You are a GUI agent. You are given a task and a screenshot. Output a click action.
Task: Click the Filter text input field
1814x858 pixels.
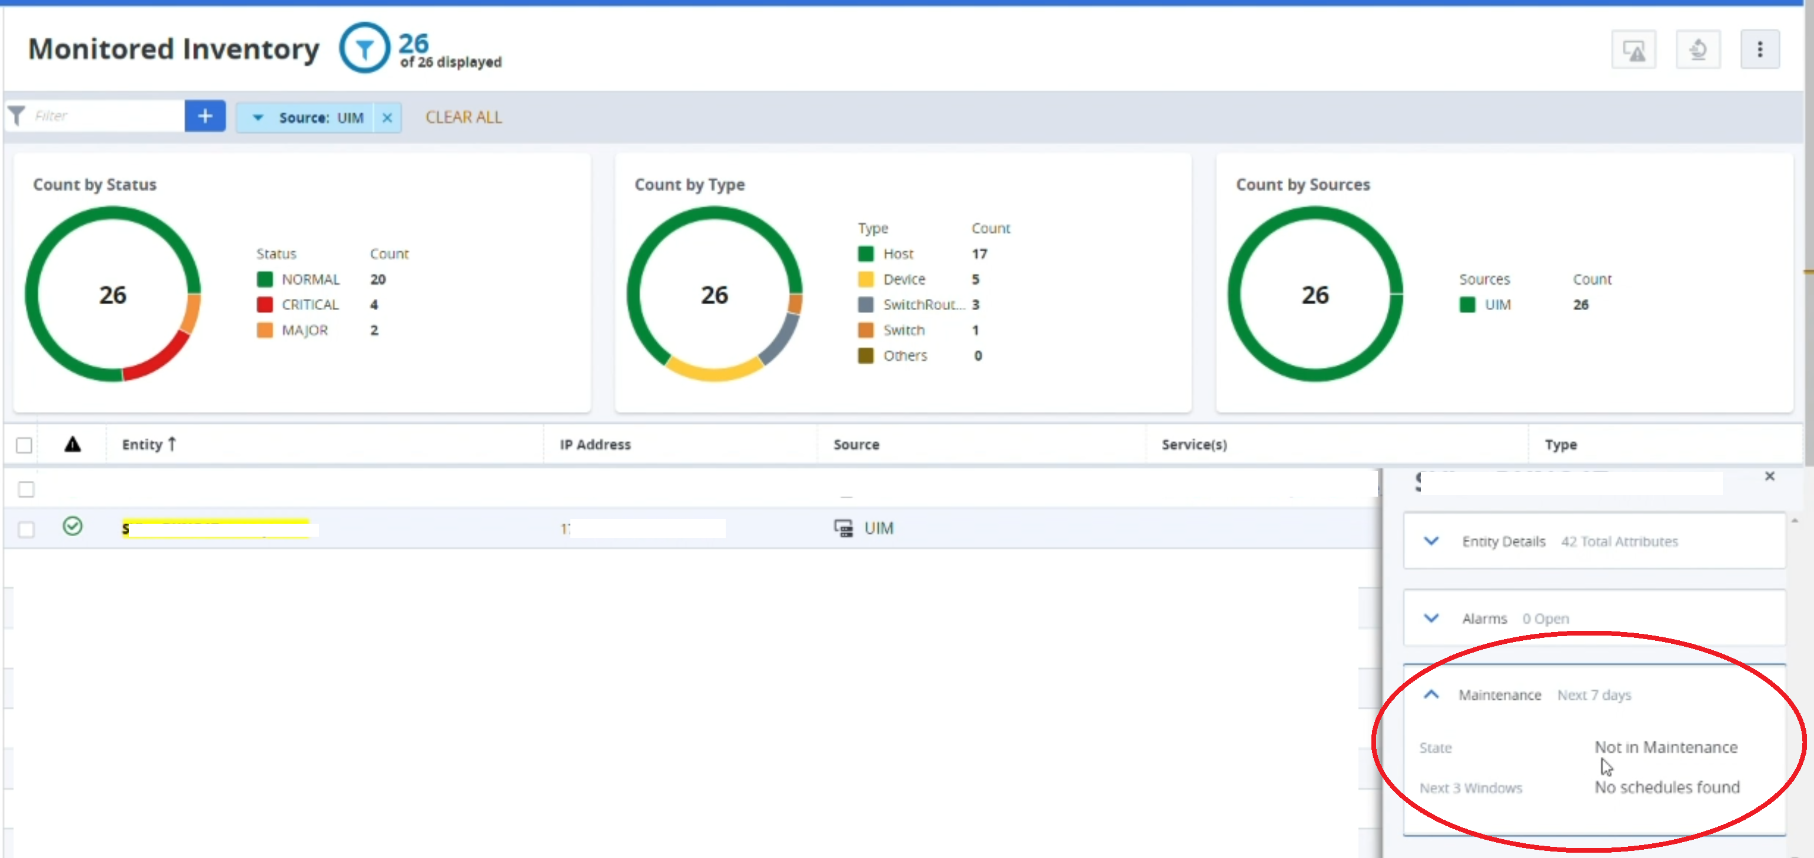(x=105, y=116)
